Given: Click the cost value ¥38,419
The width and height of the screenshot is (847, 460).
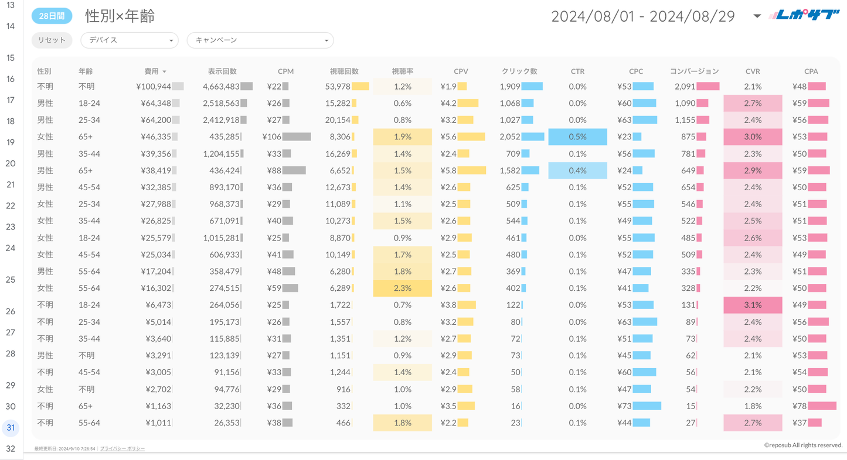Looking at the screenshot, I should 156,171.
